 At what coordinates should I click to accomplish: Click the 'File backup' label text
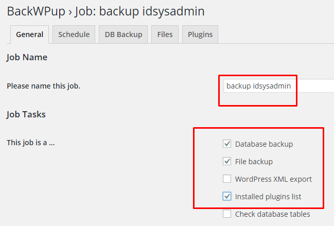[x=254, y=162]
